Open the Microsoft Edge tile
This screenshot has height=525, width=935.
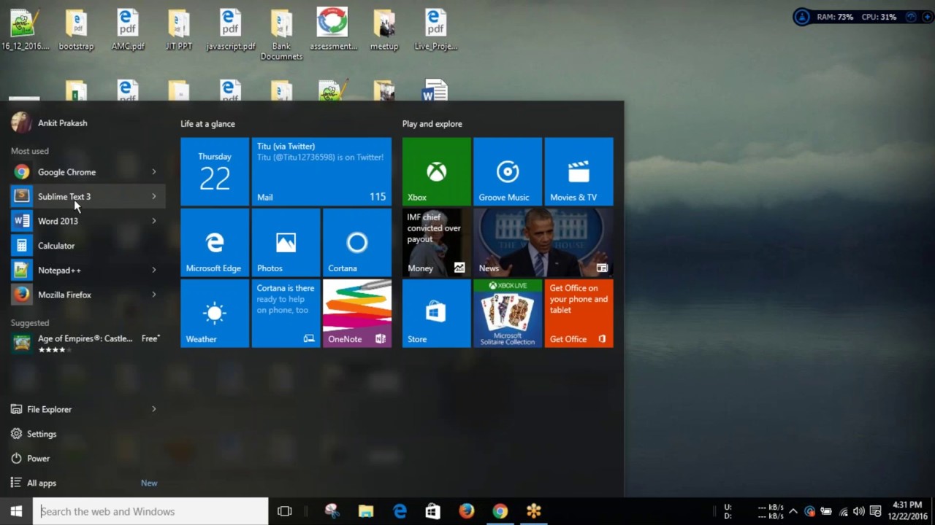click(215, 243)
